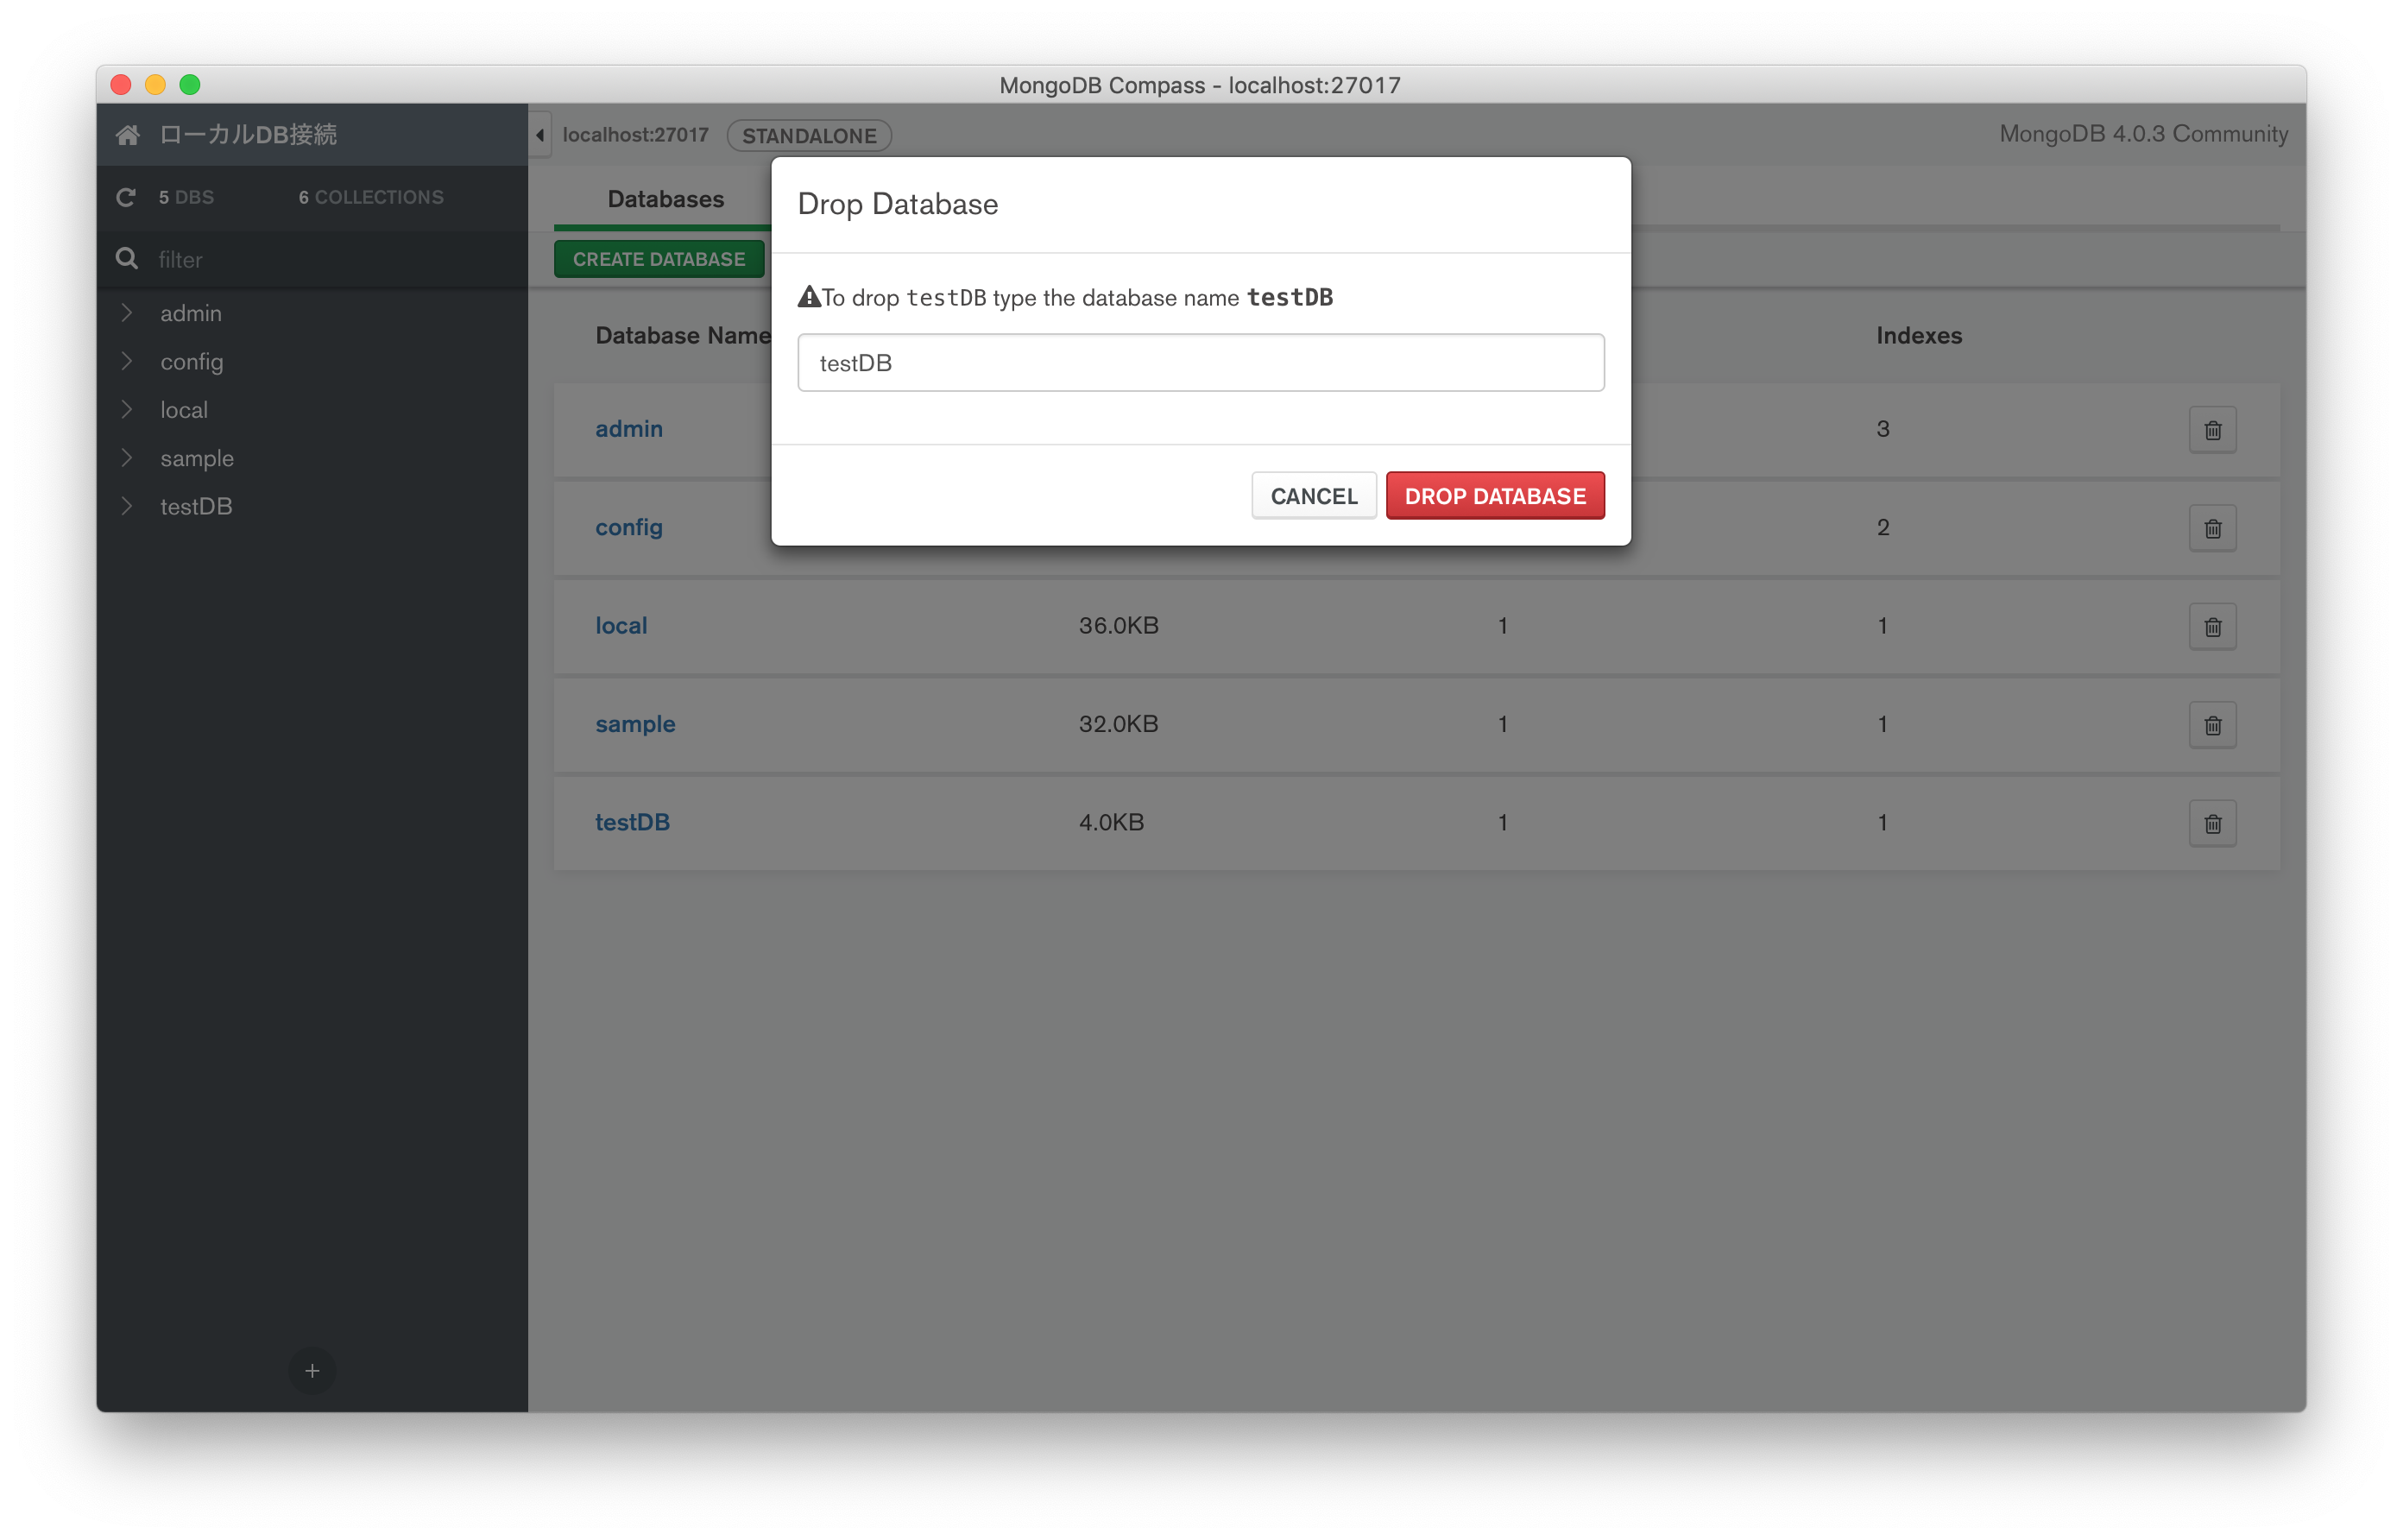Expand the sample database in sidebar

tap(127, 457)
